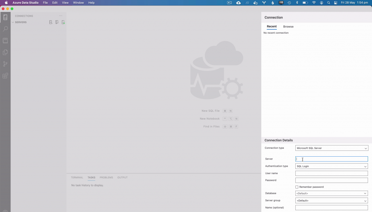Image resolution: width=372 pixels, height=212 pixels.
Task: Click the User name input field
Action: 332,173
